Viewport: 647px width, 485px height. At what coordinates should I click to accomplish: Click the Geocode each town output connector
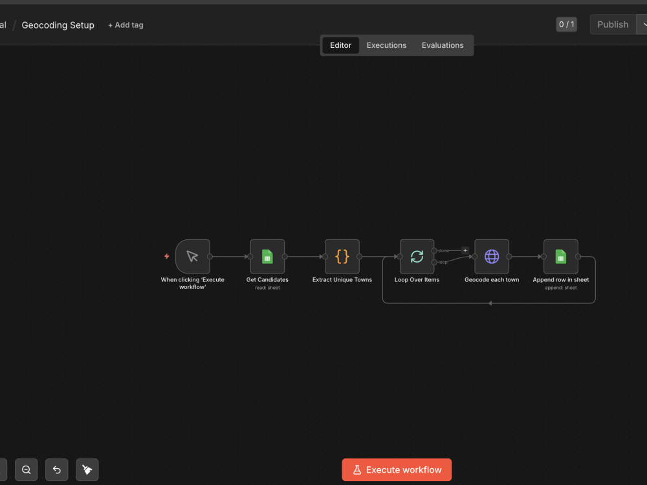[x=509, y=257]
